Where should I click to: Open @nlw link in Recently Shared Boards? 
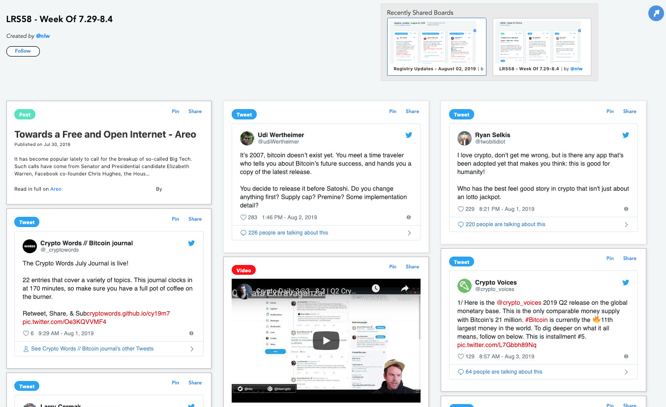576,69
